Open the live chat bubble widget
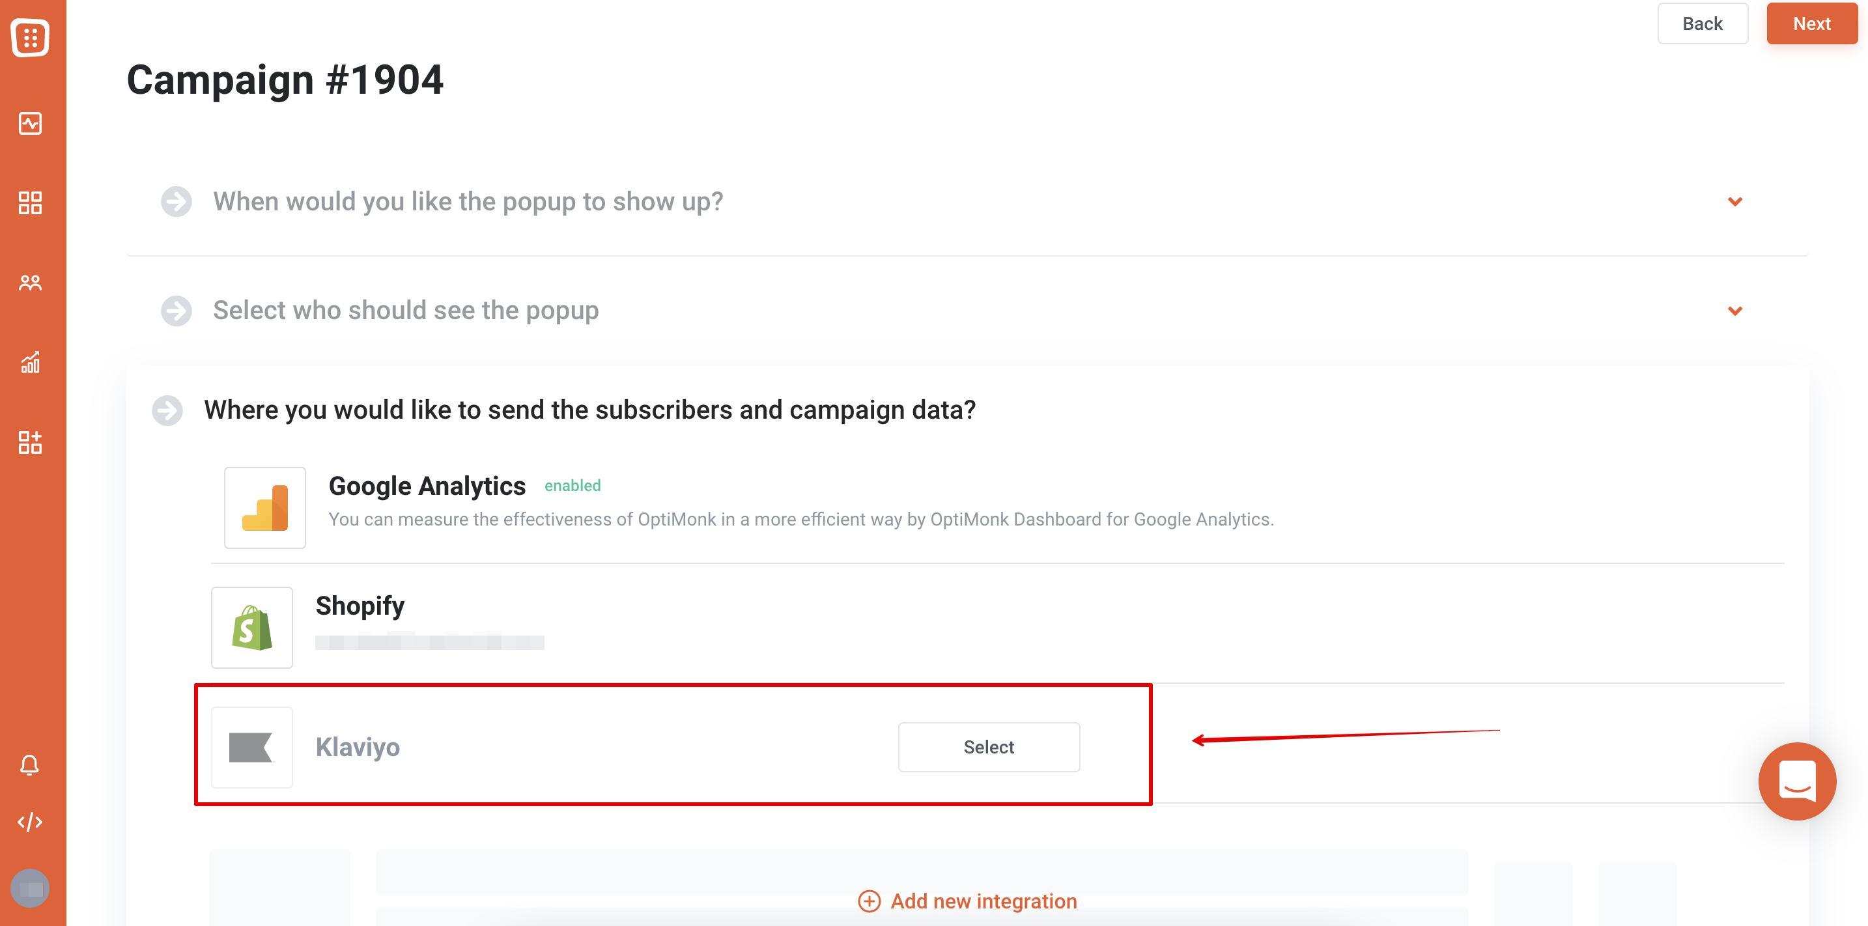 pyautogui.click(x=1797, y=781)
